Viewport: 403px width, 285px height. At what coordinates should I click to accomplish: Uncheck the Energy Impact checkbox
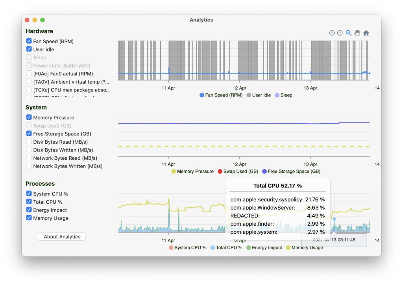[29, 210]
